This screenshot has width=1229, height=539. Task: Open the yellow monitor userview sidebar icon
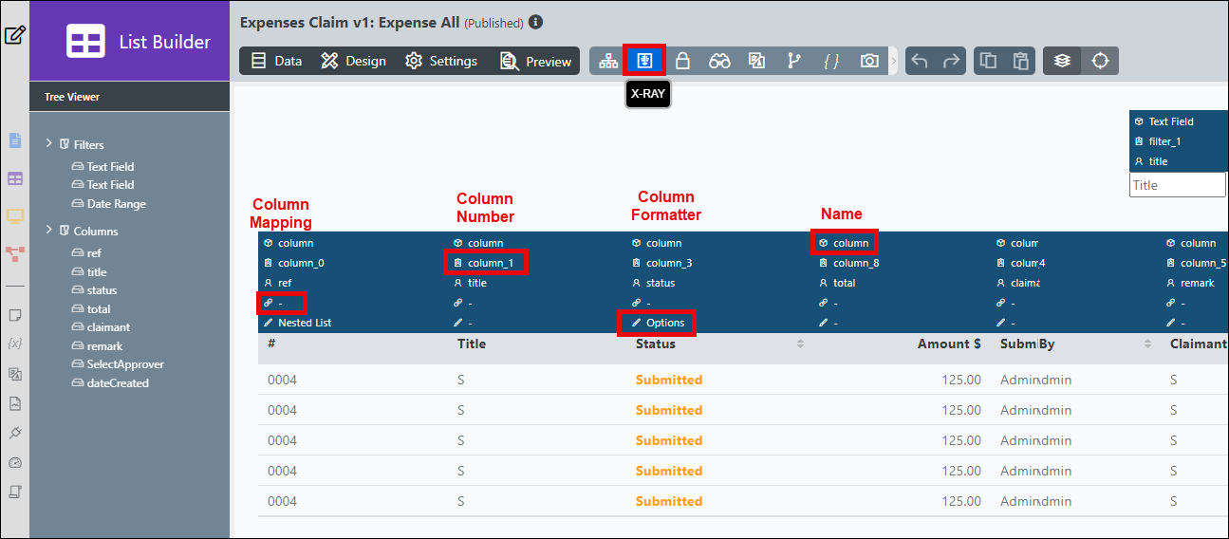coord(14,216)
